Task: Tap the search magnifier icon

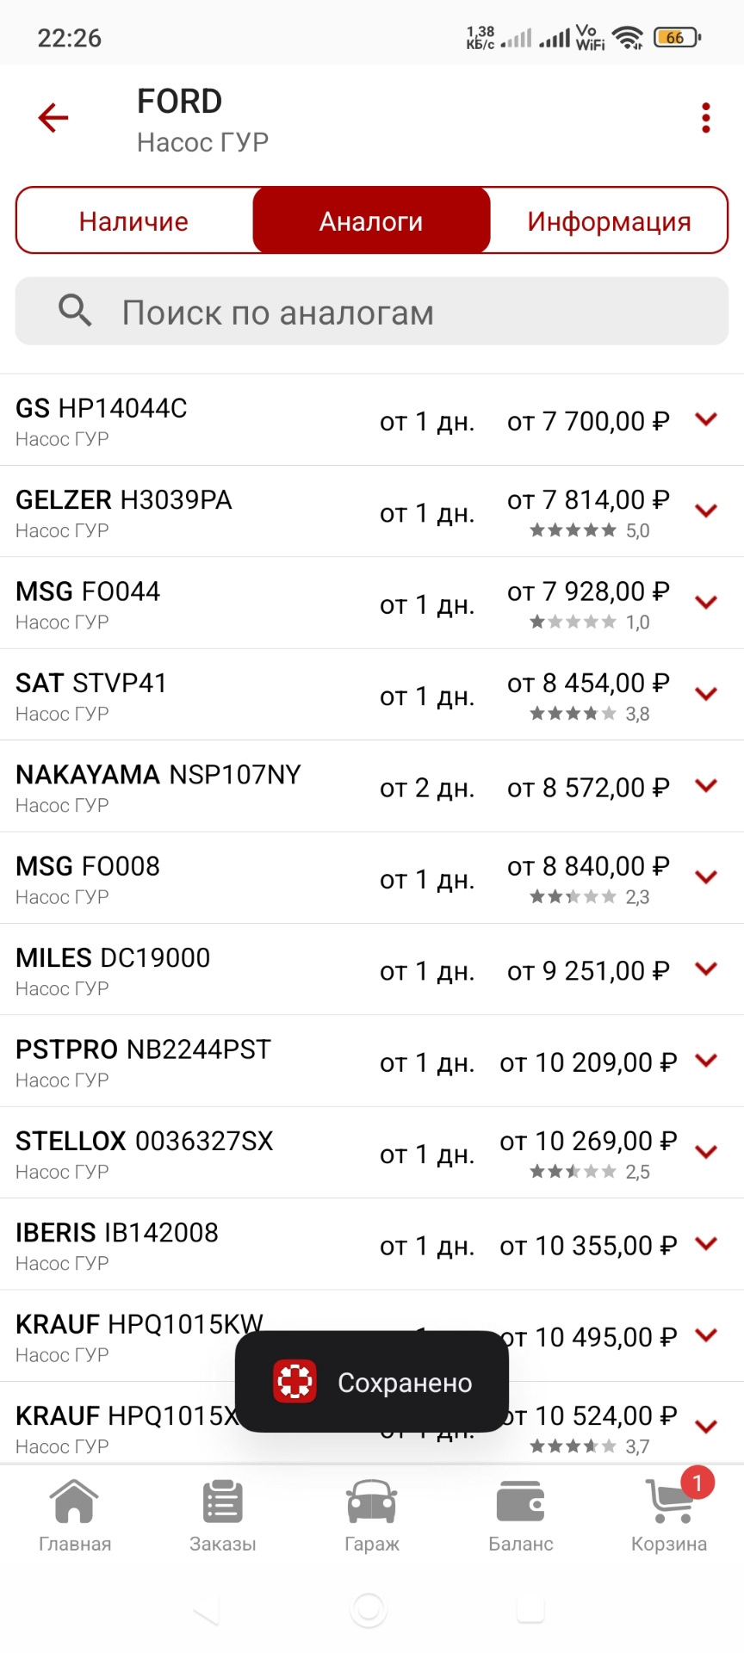Action: coord(75,310)
